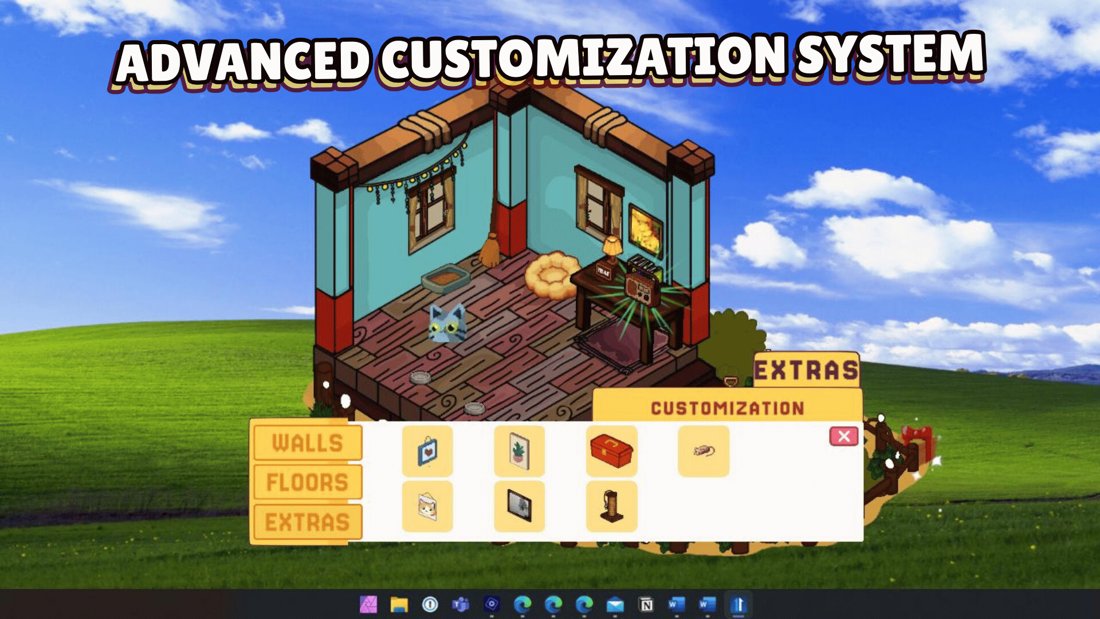Close the customization panel with red X
Screen dimensions: 1100x619
843,437
